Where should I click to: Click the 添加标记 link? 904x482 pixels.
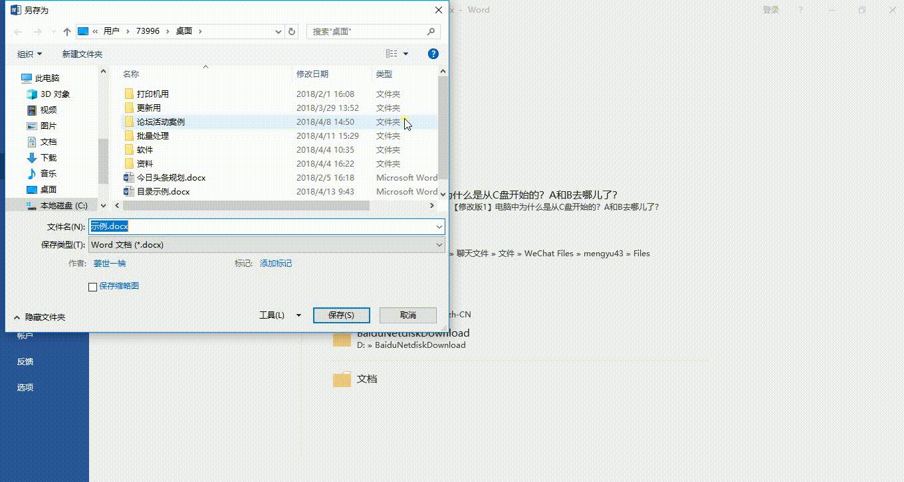pyautogui.click(x=275, y=263)
